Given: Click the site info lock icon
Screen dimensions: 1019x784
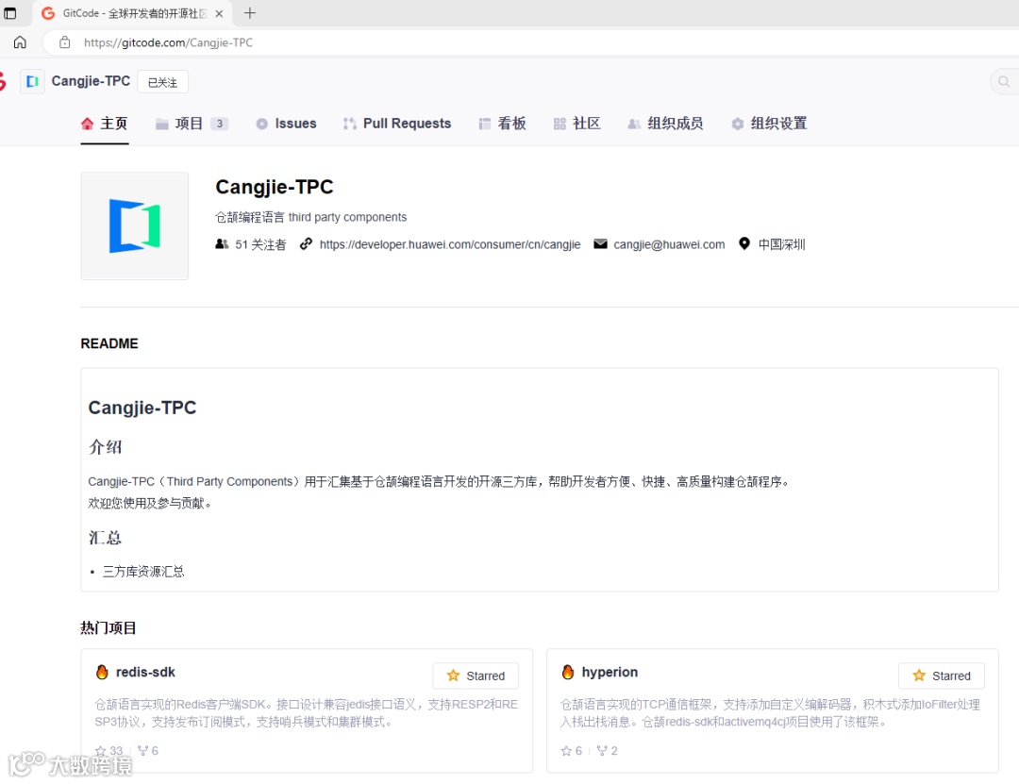Looking at the screenshot, I should pyautogui.click(x=64, y=42).
